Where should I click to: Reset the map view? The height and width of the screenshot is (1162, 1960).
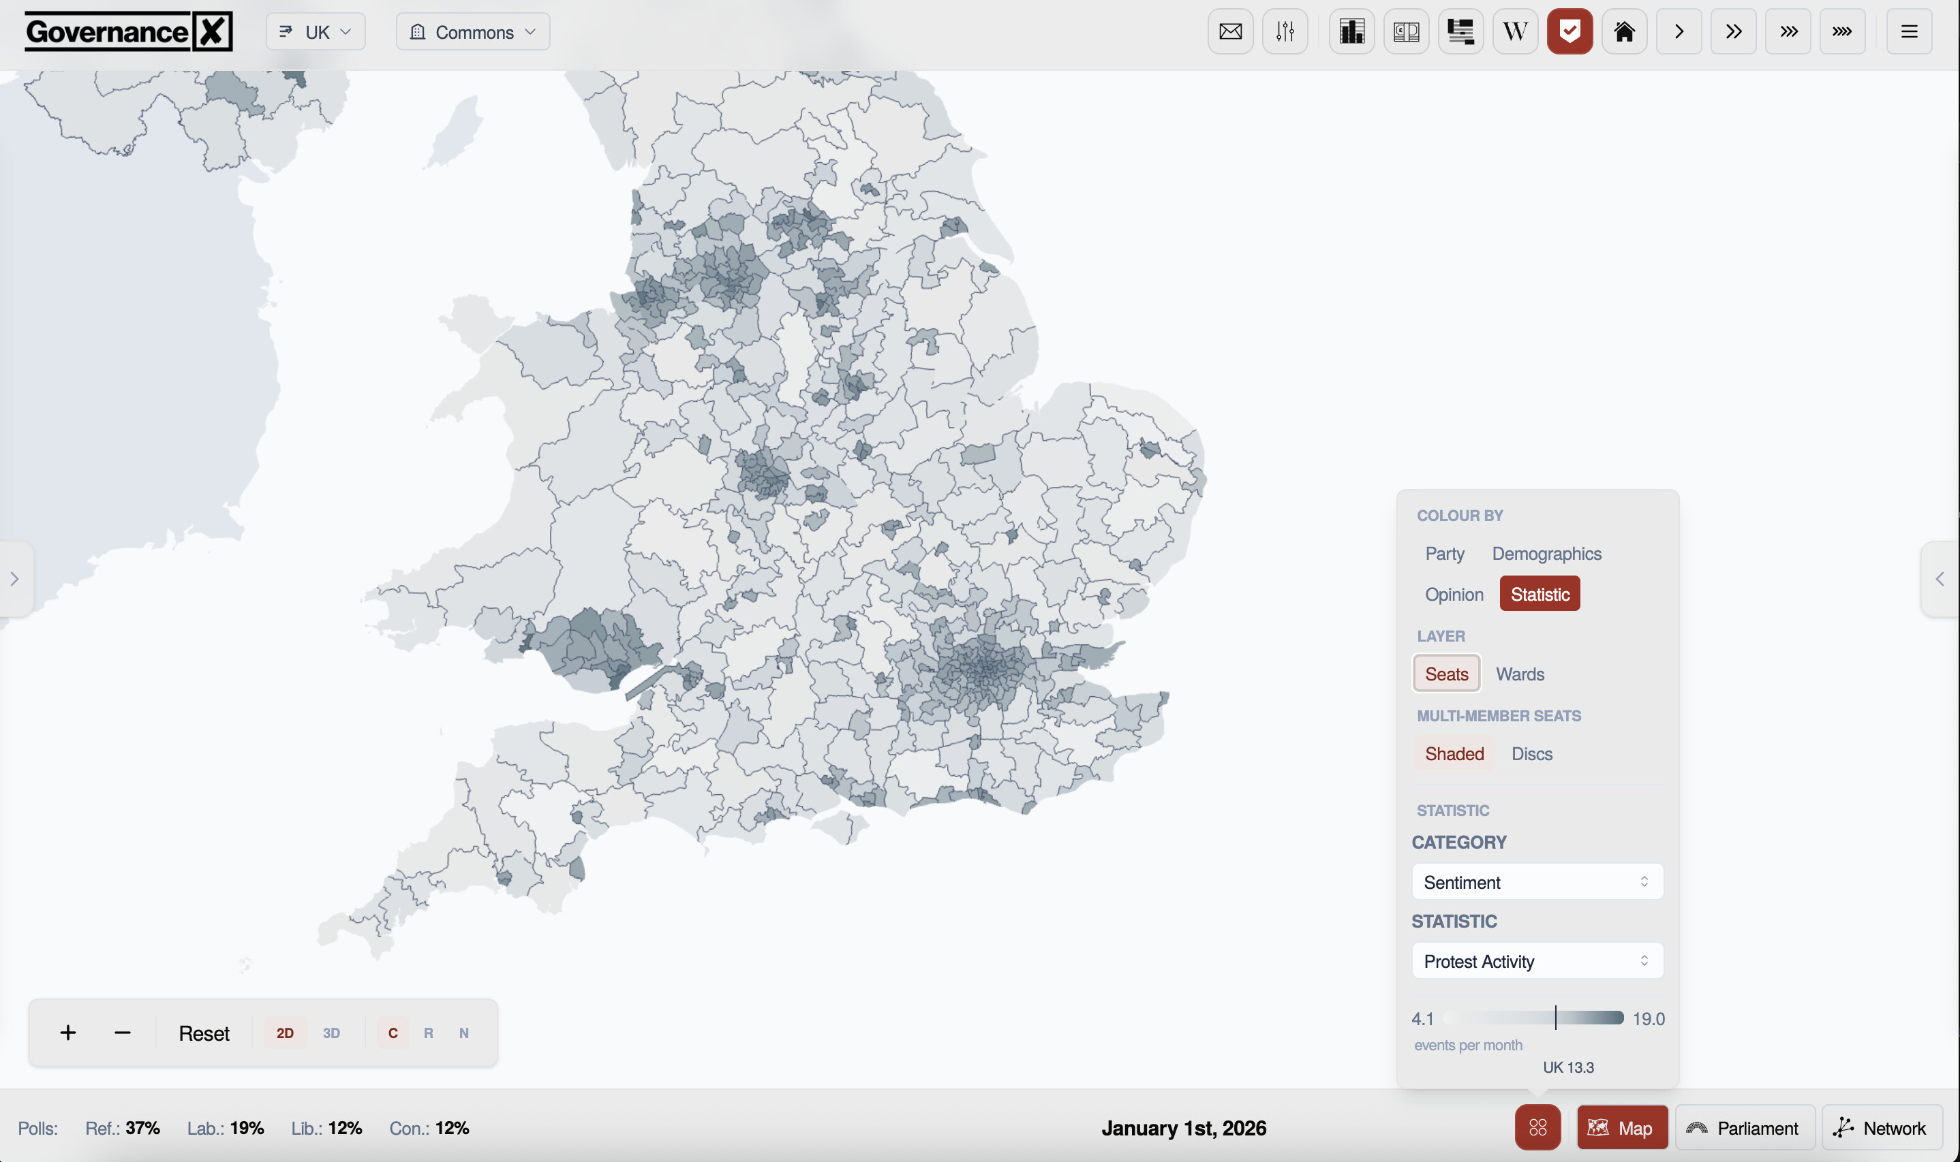(204, 1033)
